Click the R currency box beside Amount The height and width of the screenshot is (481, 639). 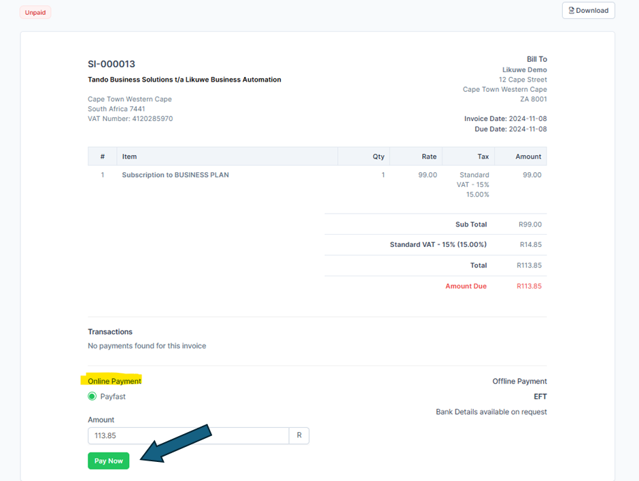tap(299, 435)
